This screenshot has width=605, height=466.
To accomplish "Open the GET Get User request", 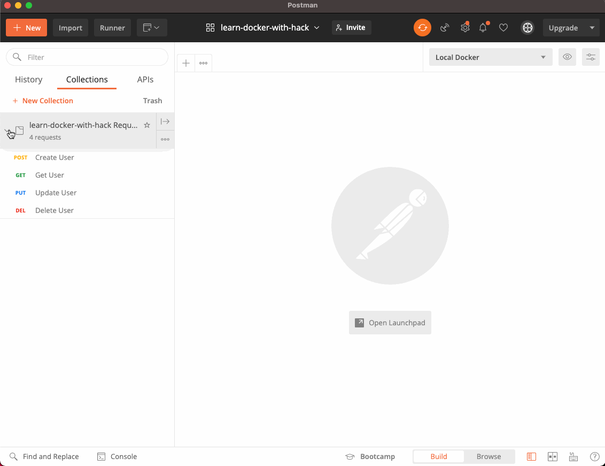I will (87, 175).
